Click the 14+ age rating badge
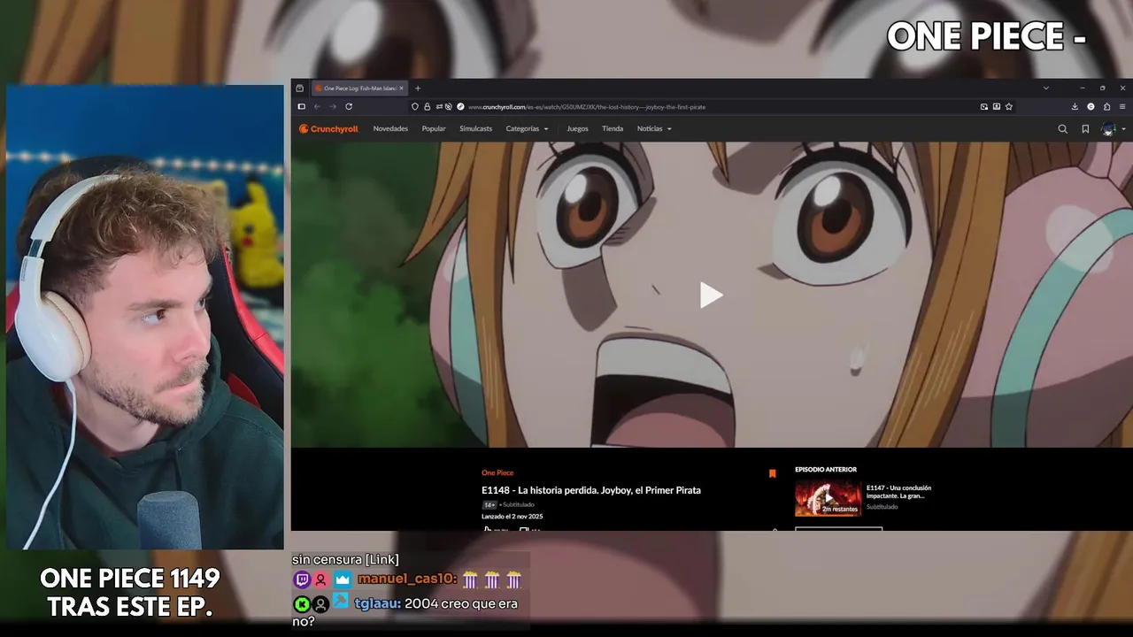1133x637 pixels. click(489, 505)
